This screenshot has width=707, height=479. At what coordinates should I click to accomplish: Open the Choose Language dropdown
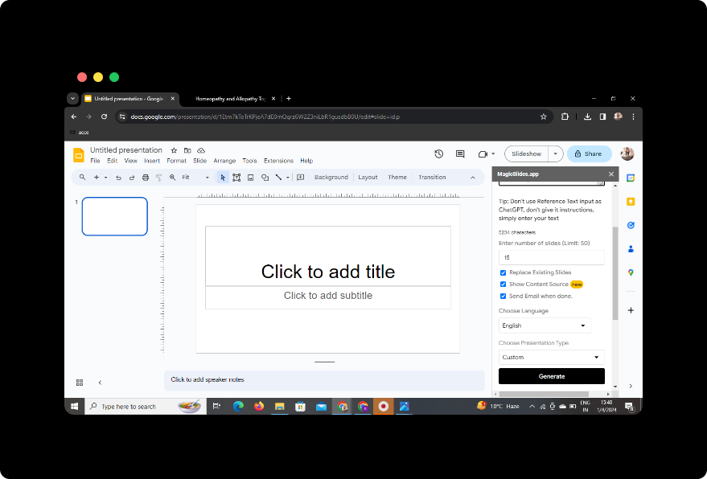(x=545, y=325)
